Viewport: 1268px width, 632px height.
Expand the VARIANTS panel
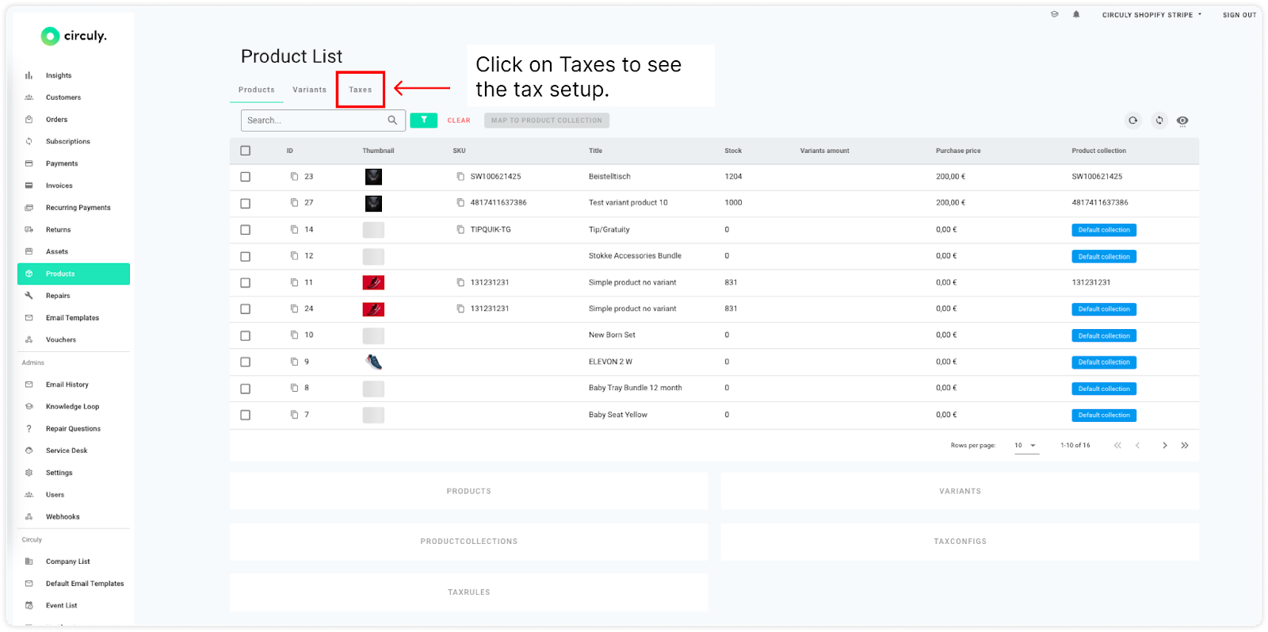[960, 491]
